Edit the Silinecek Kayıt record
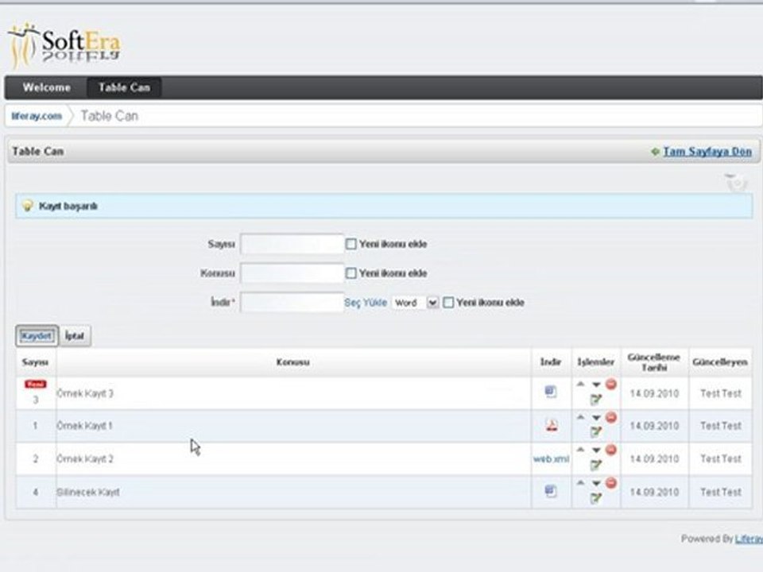Image resolution: width=763 pixels, height=572 pixels. coord(595,498)
